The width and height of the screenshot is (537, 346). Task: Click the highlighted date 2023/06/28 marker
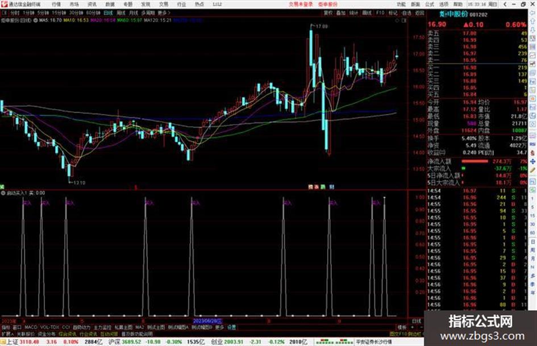tap(207, 321)
